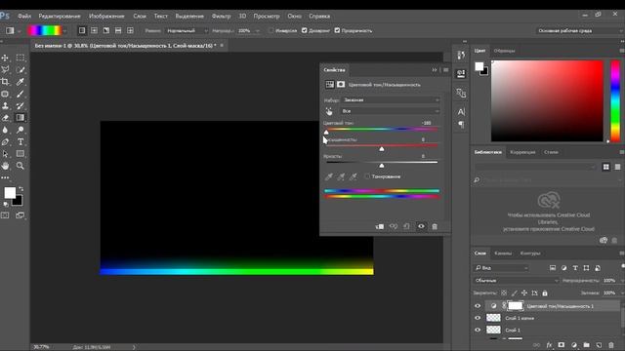Select the Rectangular Marquee tool
625x351 pixels.
tap(21, 58)
